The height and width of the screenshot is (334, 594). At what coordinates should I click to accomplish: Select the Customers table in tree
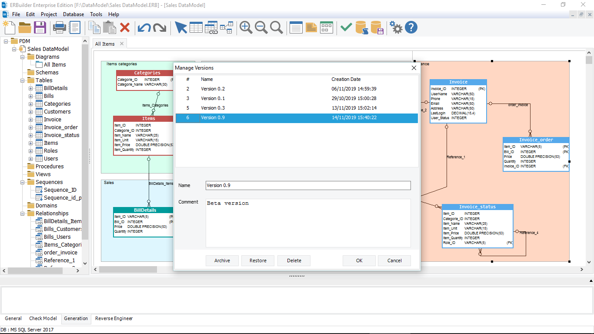pyautogui.click(x=57, y=112)
